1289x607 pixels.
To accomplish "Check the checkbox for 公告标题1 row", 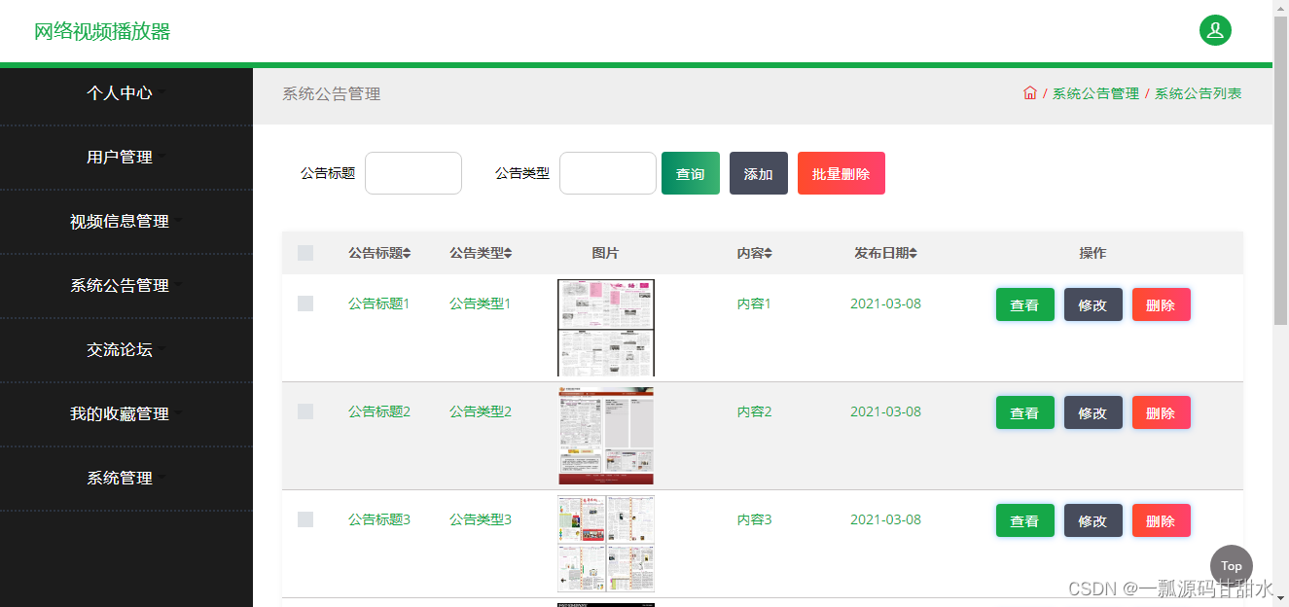I will point(304,303).
